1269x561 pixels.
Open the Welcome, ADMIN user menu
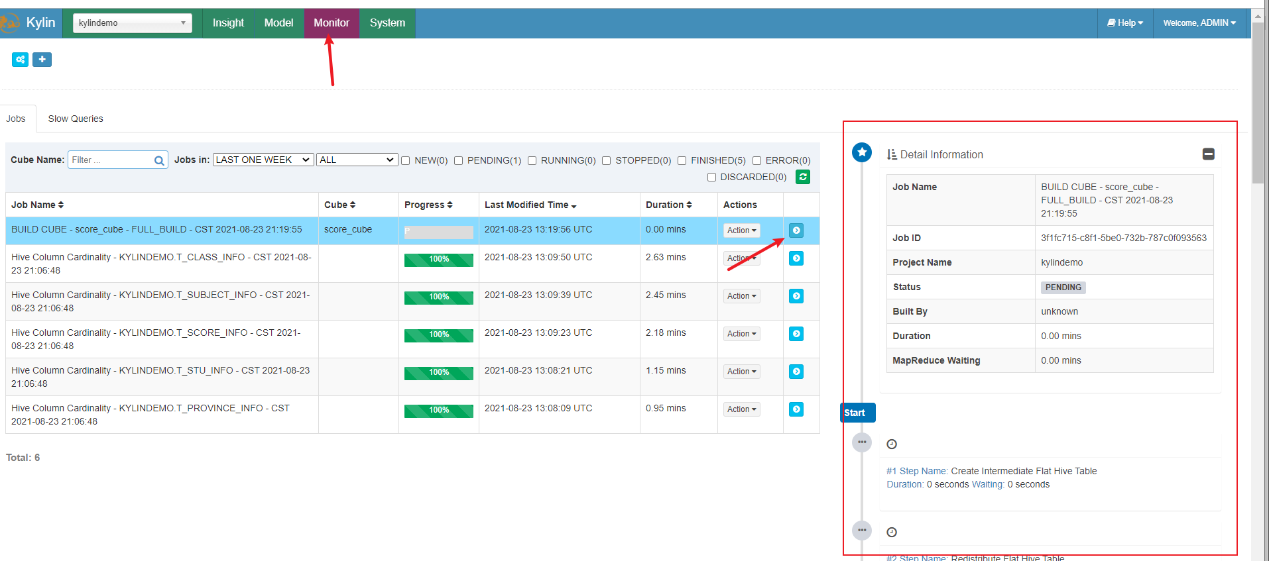pyautogui.click(x=1199, y=23)
